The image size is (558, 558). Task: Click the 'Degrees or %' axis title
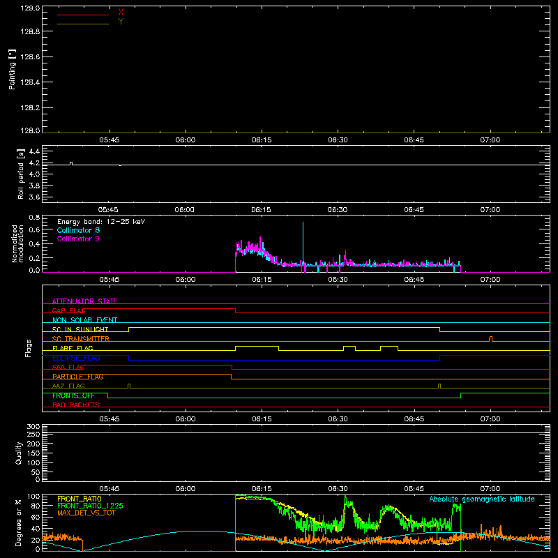19,522
